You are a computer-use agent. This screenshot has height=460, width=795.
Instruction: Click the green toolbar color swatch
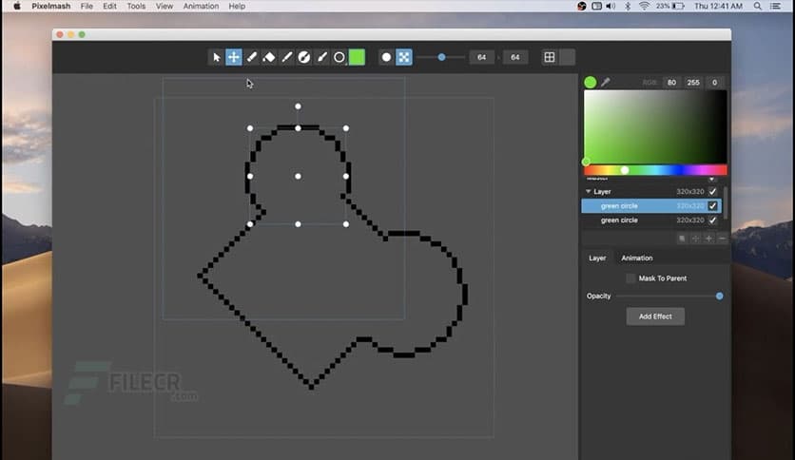click(x=357, y=57)
